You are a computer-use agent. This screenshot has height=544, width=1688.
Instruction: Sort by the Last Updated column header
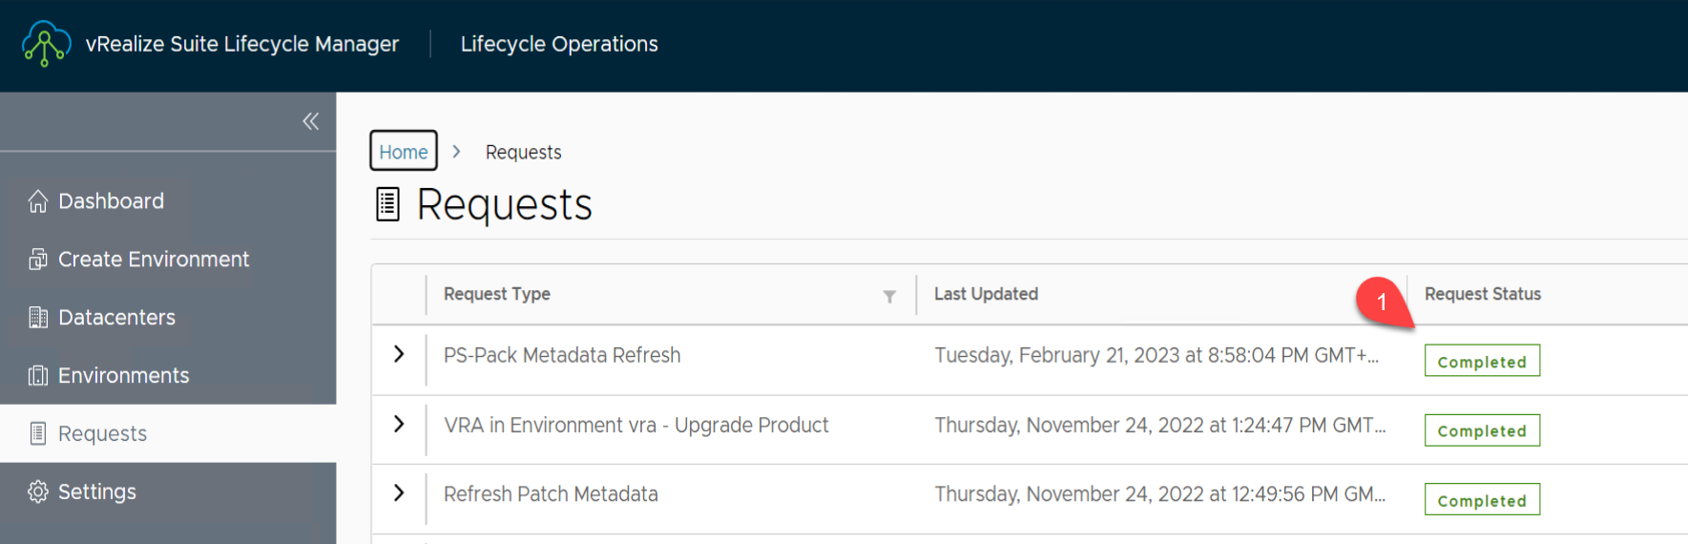pos(986,294)
